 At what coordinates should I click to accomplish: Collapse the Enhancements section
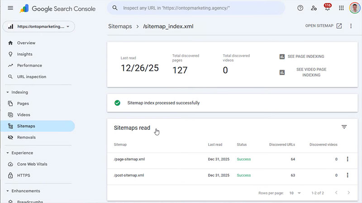coord(7,191)
